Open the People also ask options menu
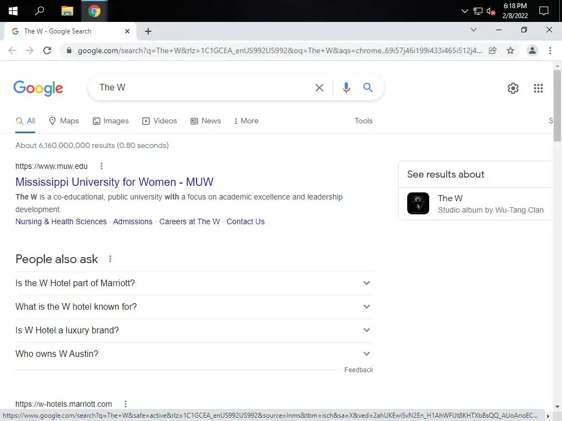Image resolution: width=562 pixels, height=421 pixels. [x=110, y=259]
